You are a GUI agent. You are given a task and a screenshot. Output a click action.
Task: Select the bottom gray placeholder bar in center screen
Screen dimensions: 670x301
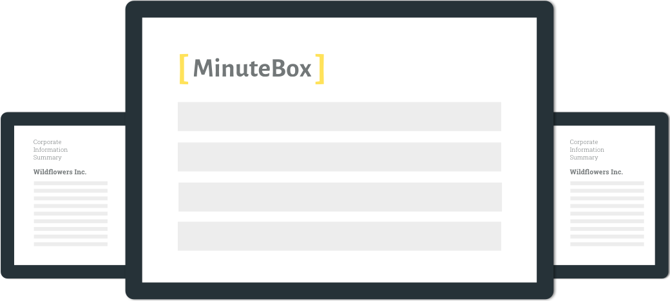tap(340, 236)
